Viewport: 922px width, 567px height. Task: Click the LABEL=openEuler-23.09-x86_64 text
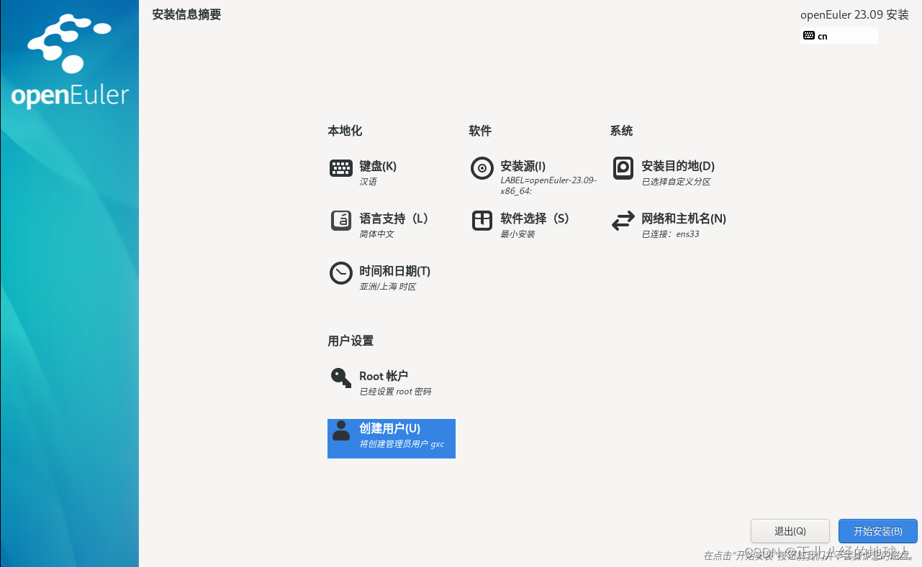coord(548,186)
